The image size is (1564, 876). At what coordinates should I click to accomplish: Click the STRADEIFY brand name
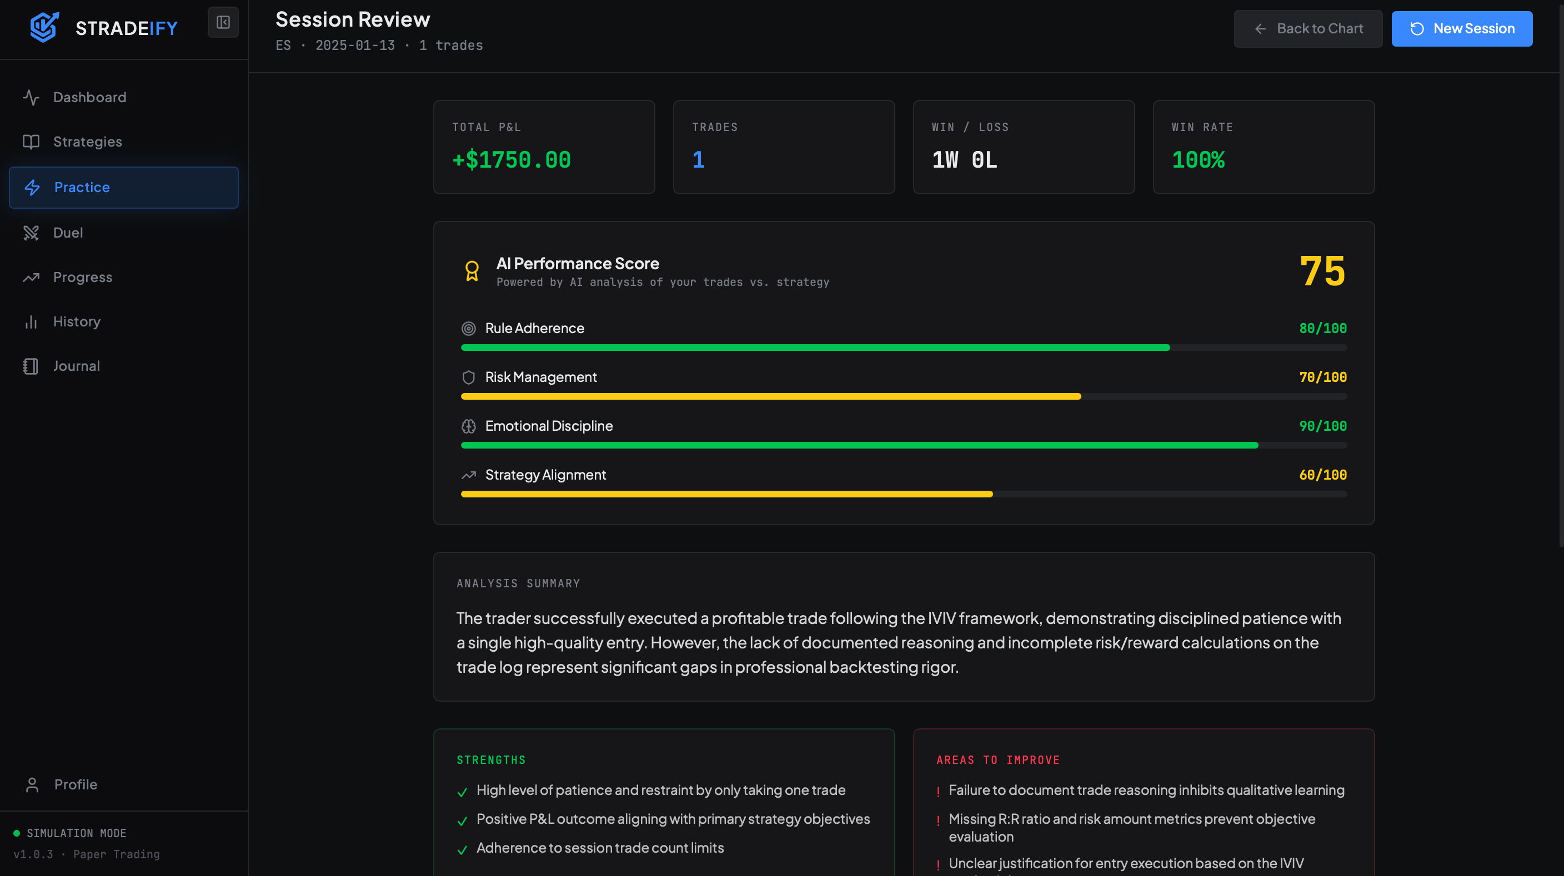pos(126,28)
